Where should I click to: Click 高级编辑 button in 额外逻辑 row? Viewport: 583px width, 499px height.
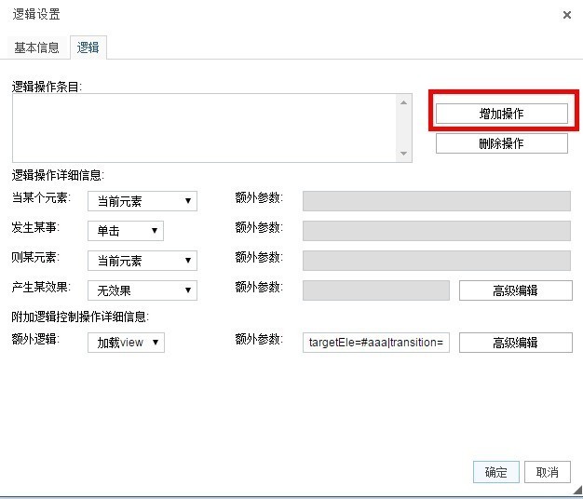516,343
